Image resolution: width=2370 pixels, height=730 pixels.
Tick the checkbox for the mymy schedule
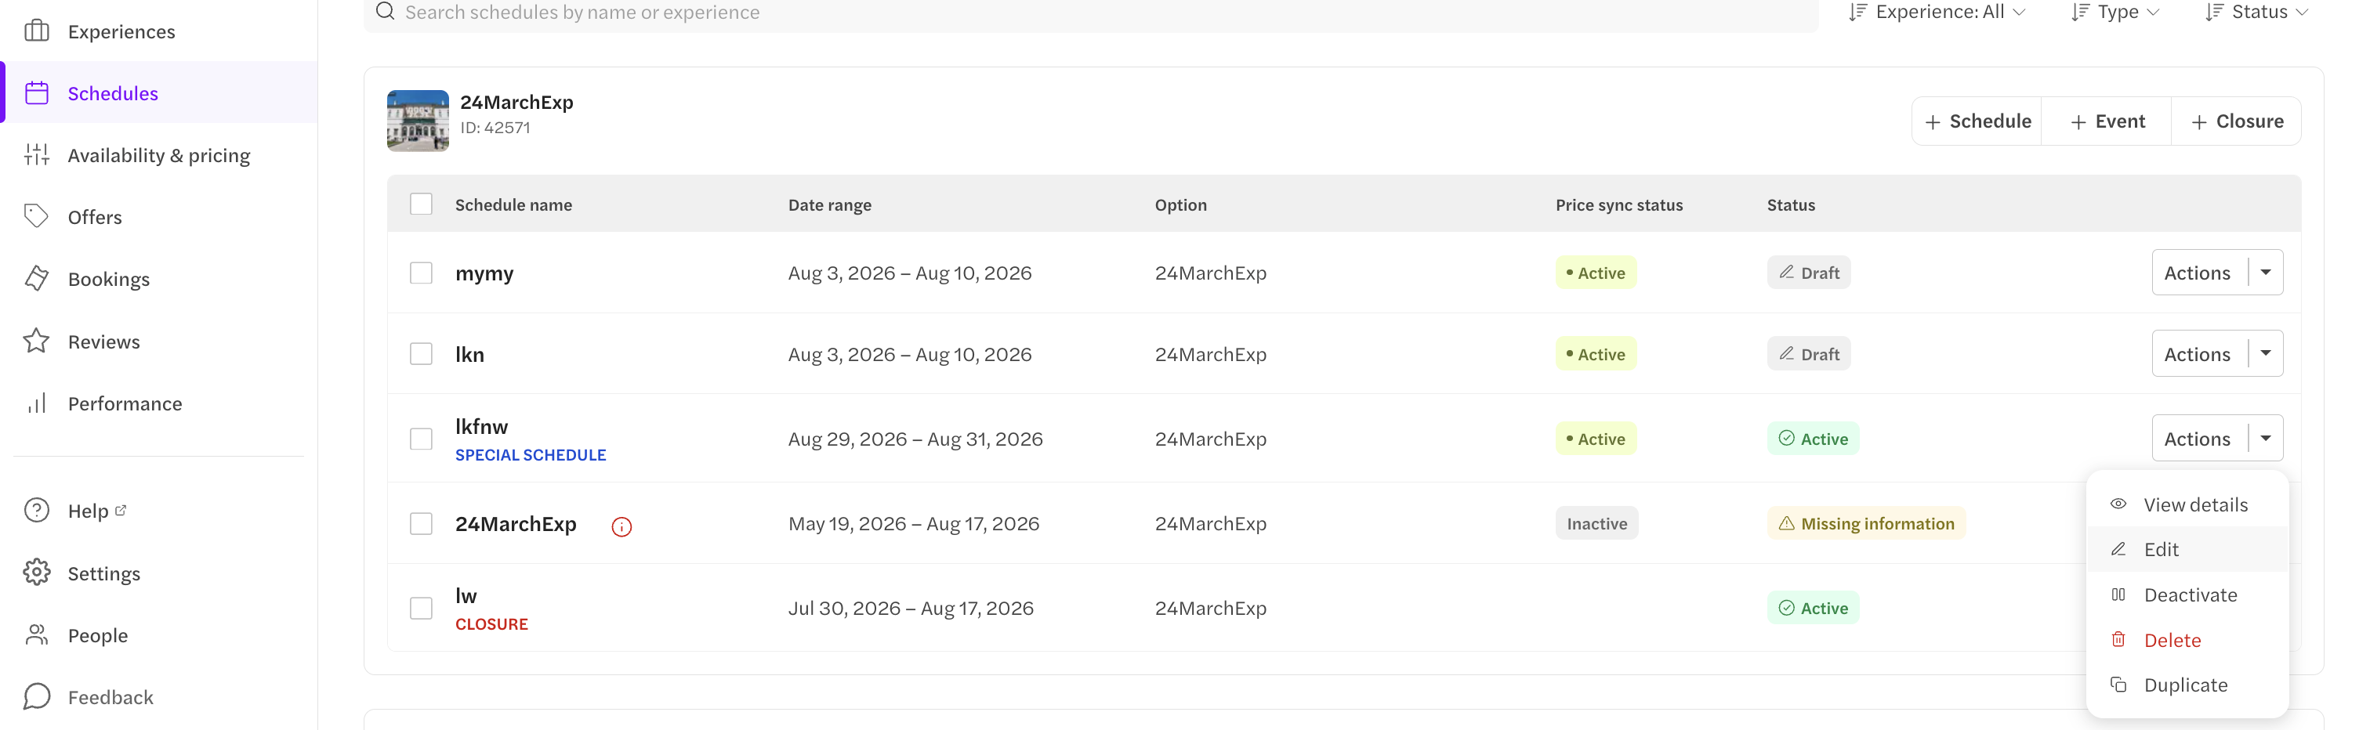pos(422,273)
